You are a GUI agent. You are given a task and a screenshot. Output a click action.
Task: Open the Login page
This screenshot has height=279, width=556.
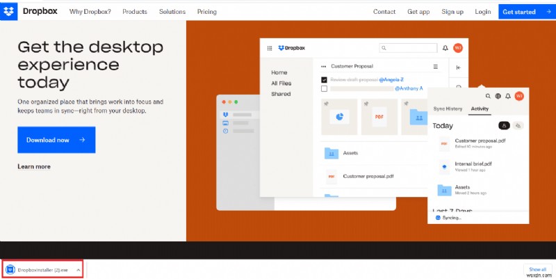pos(483,12)
